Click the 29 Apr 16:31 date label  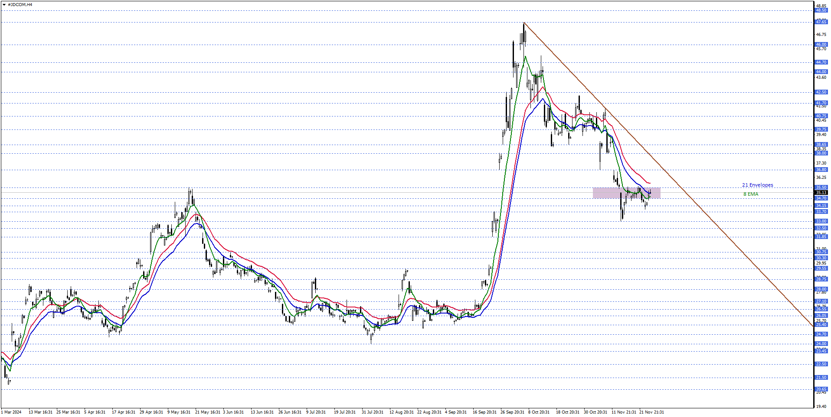(x=151, y=412)
